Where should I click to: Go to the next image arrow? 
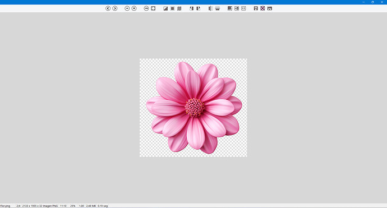click(x=115, y=8)
